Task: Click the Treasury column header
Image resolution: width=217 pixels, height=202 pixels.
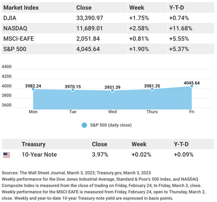Action: pos(34,144)
